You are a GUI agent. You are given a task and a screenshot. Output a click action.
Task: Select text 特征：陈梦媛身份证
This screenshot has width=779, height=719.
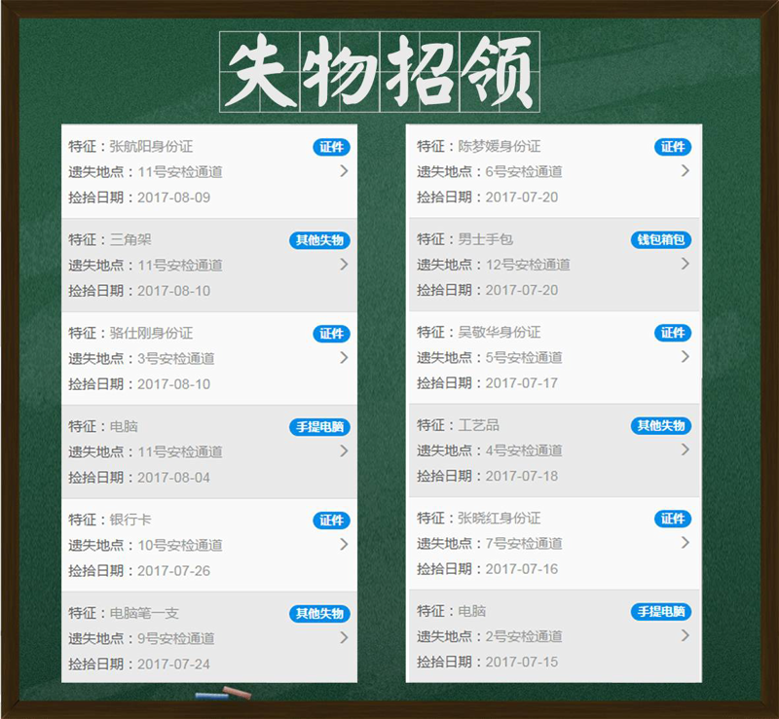(x=479, y=146)
